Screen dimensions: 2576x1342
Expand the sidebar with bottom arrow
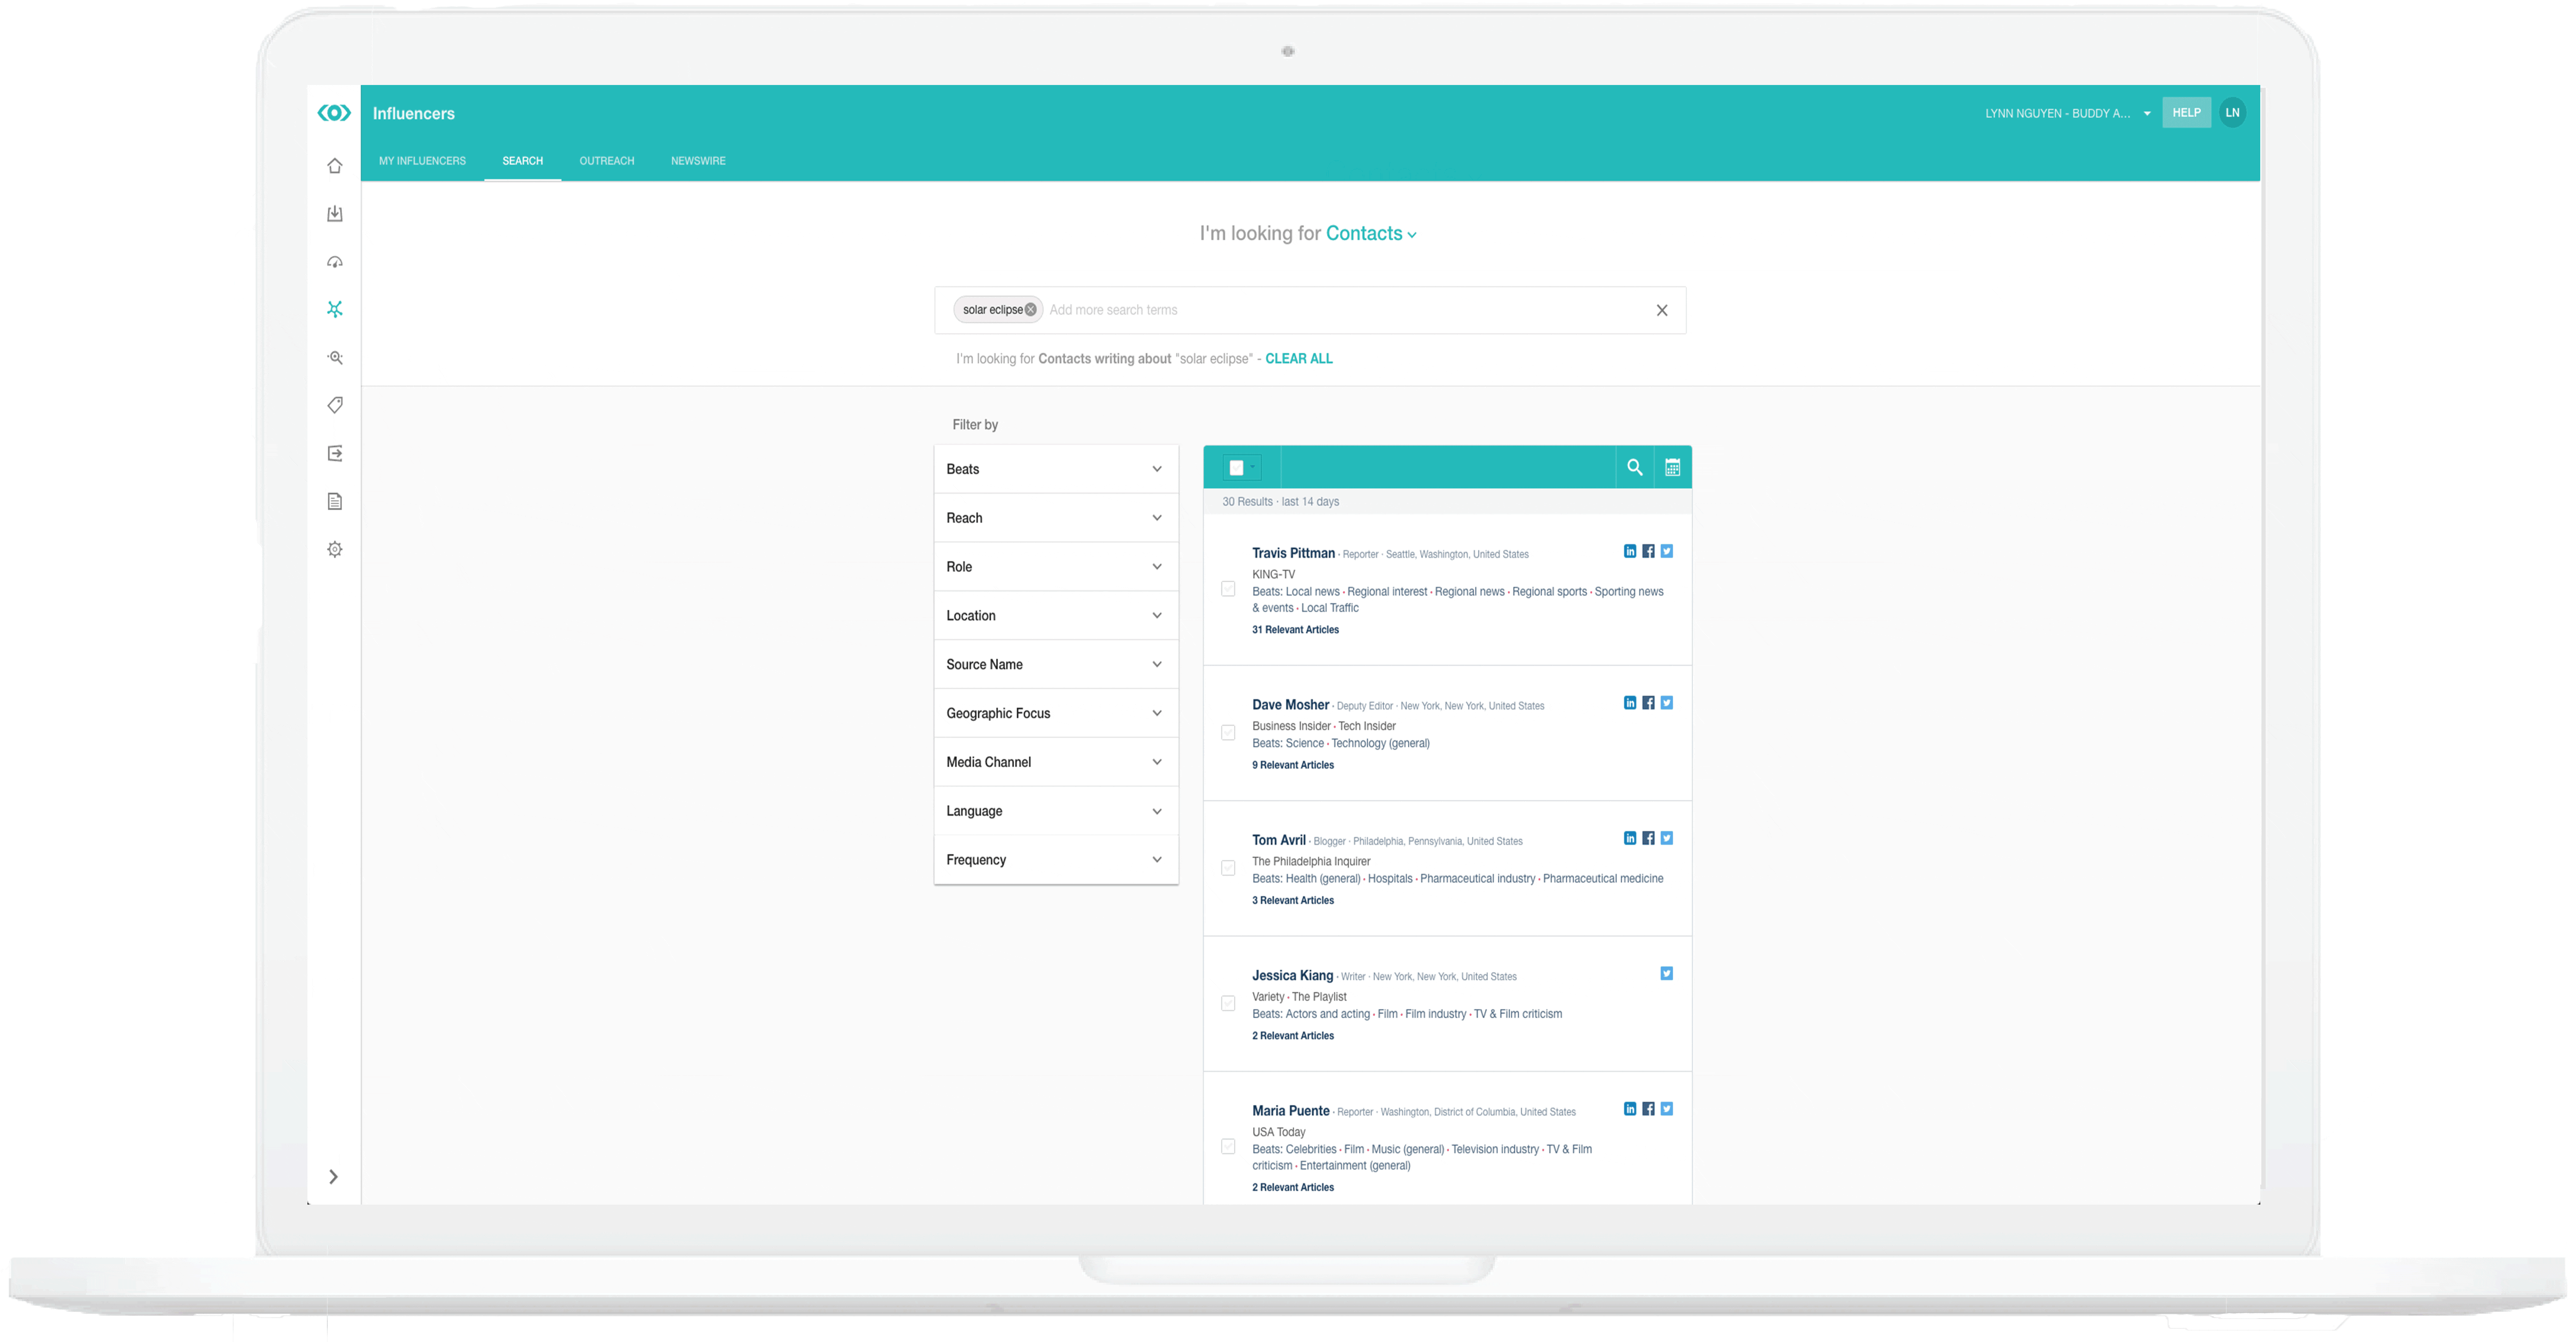click(334, 1177)
